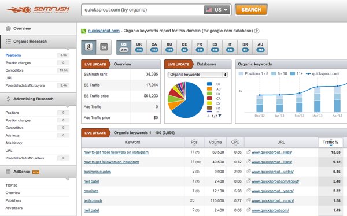Select Positions under Organic Research
This screenshot has height=216, width=347.
pos(13,55)
